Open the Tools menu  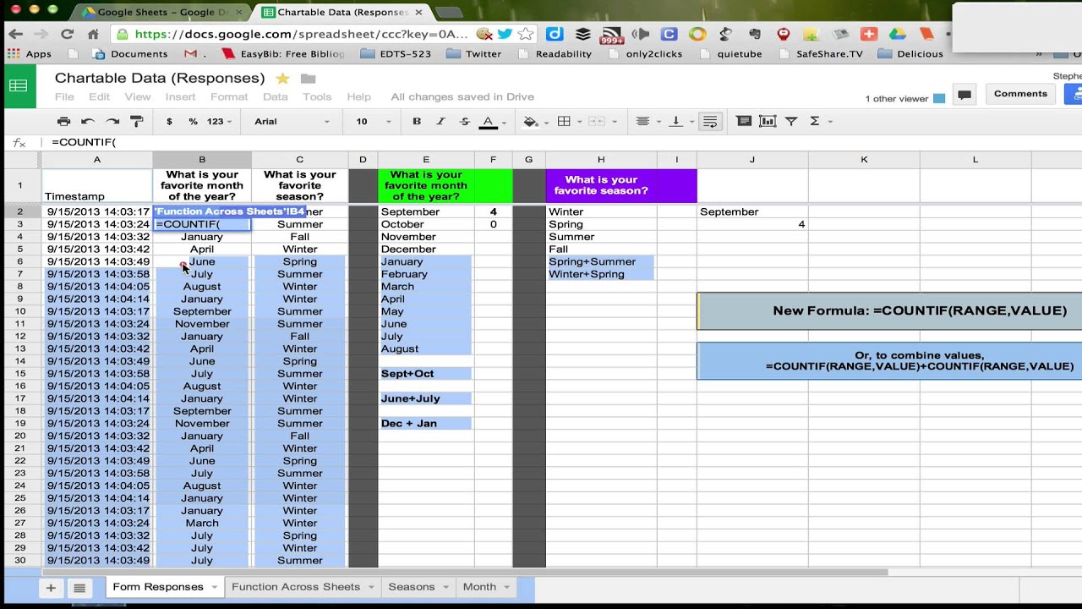[x=317, y=97]
